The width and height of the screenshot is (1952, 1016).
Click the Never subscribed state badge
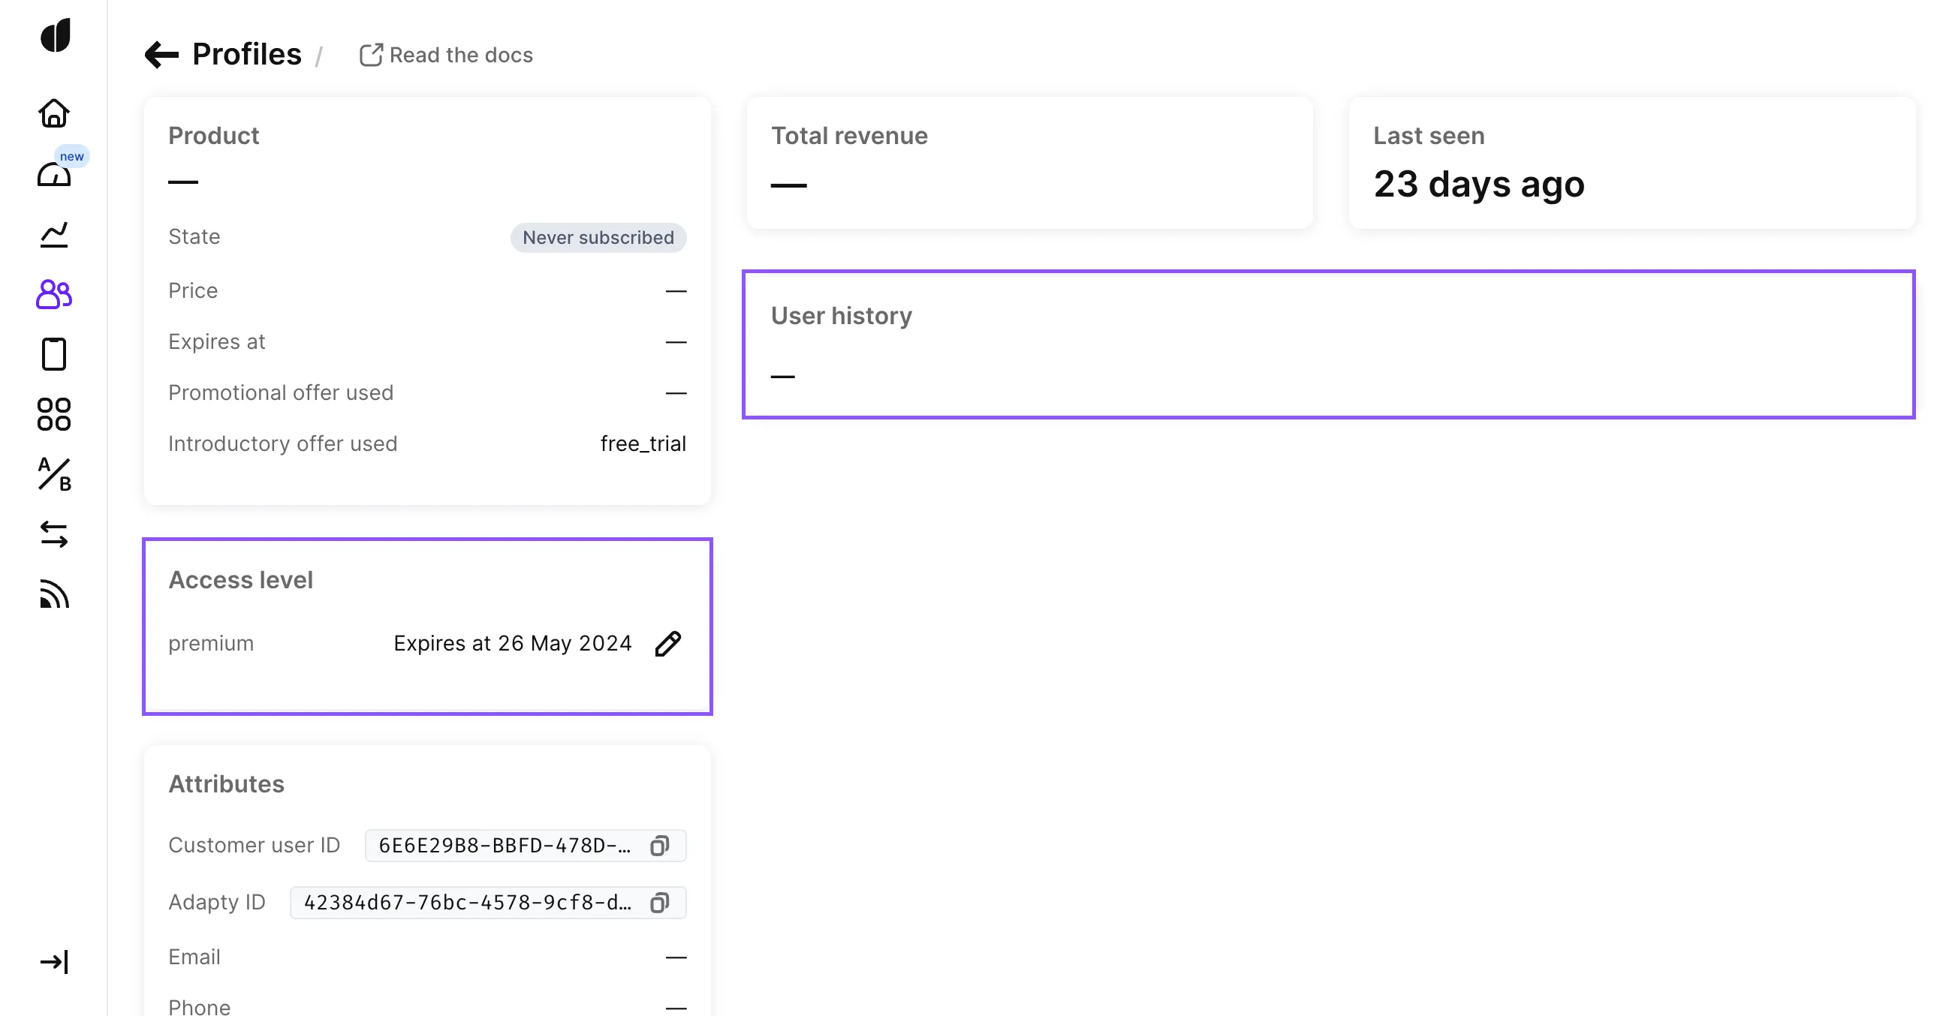[x=598, y=238]
